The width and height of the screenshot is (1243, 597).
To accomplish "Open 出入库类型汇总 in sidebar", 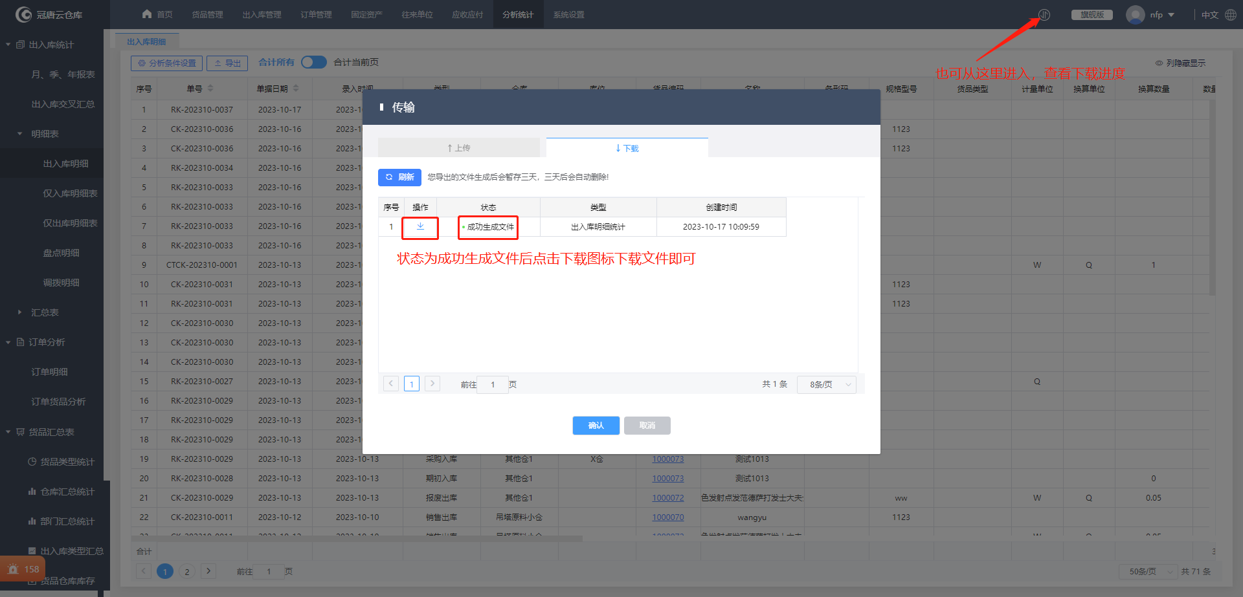I will coord(66,551).
